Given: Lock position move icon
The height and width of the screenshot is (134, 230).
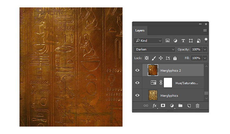Looking at the screenshot, I should point(161,58).
